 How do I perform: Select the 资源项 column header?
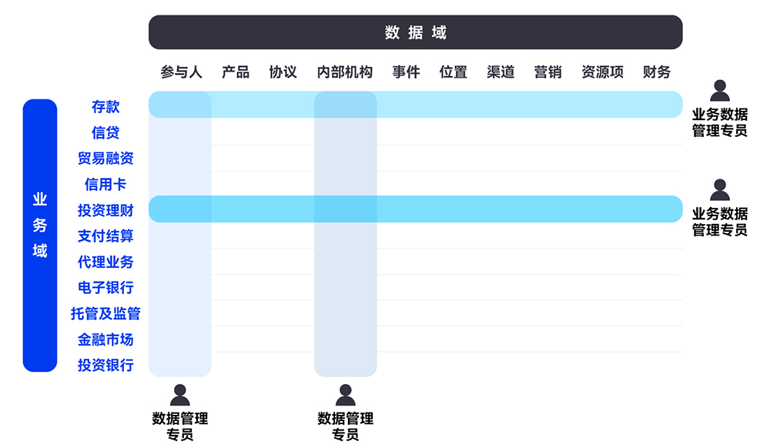[x=602, y=72]
